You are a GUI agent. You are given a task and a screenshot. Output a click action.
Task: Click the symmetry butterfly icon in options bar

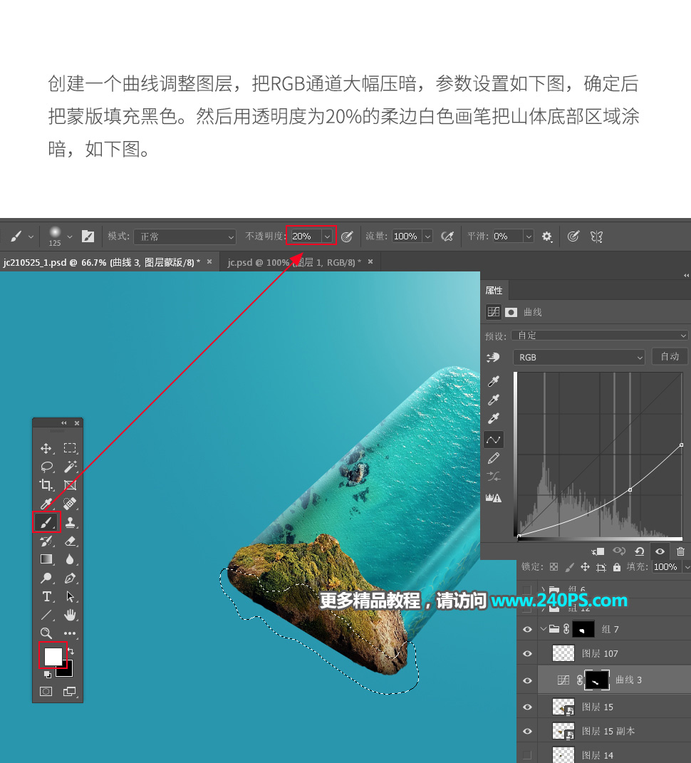597,237
